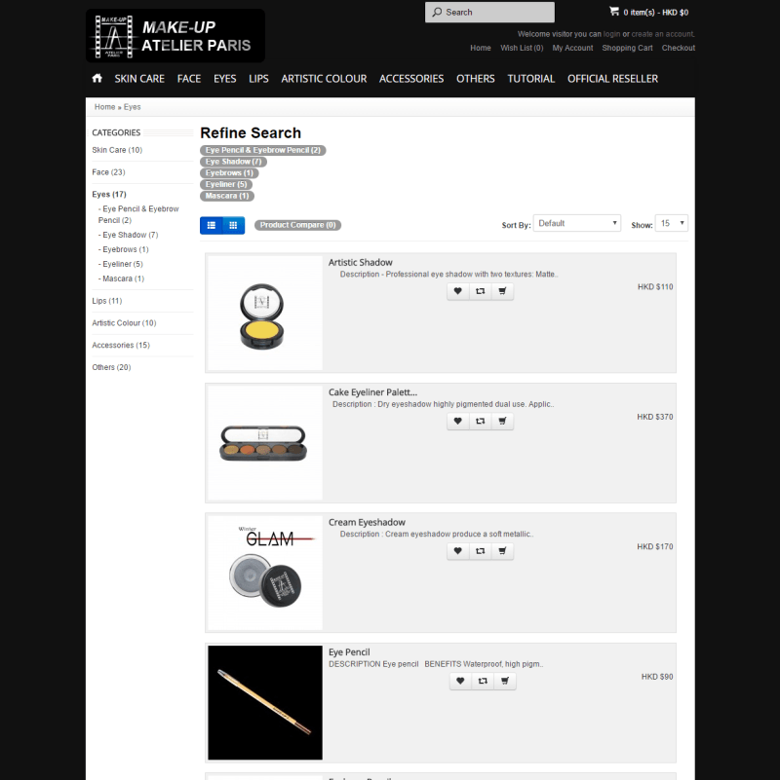The height and width of the screenshot is (780, 780).
Task: Click Home link in top header
Action: point(480,48)
